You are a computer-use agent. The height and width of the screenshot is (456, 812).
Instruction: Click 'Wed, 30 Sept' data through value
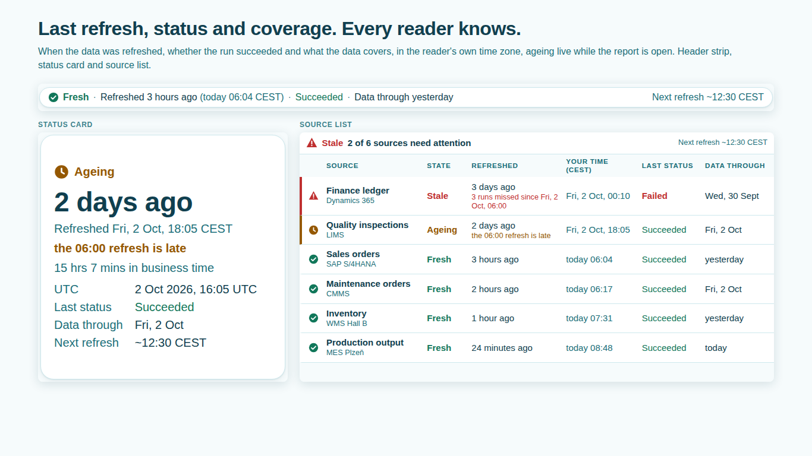[732, 196]
